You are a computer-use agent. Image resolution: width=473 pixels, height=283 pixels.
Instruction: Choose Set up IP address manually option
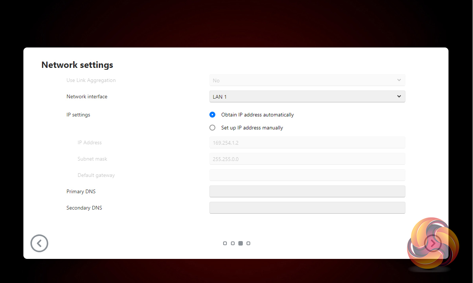(212, 128)
